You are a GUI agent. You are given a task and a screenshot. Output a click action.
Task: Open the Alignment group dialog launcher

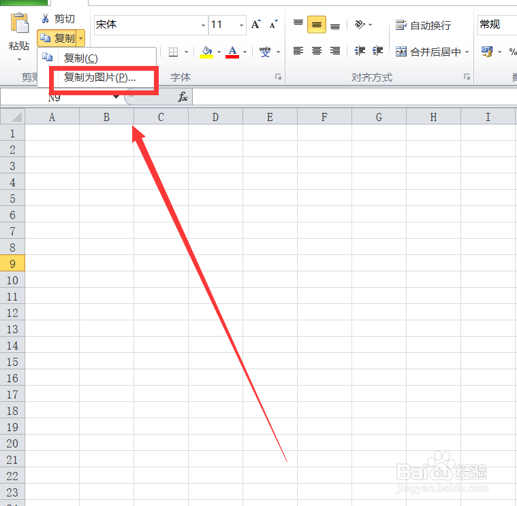point(467,77)
